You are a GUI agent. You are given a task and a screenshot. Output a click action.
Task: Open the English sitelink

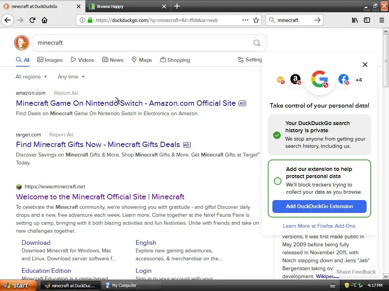pyautogui.click(x=146, y=243)
